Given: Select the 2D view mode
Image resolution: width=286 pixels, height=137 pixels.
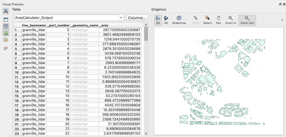Looking at the screenshot, I should 158,20.
